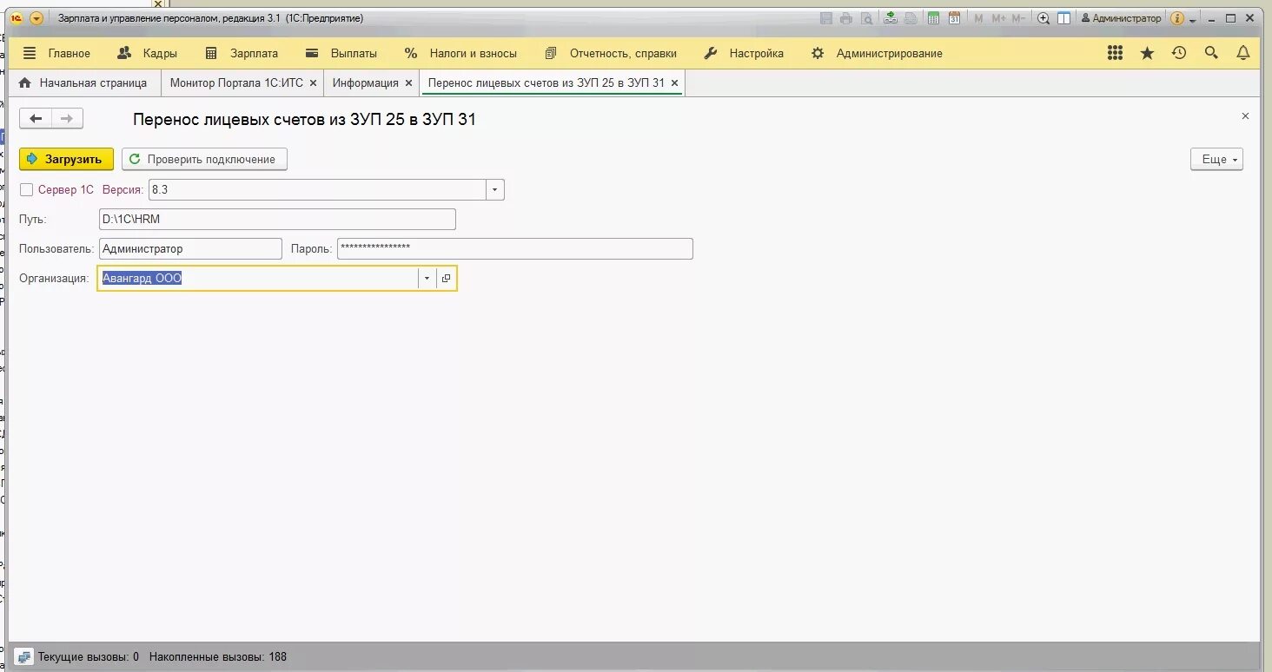
Task: Click the M memory button
Action: (x=979, y=18)
